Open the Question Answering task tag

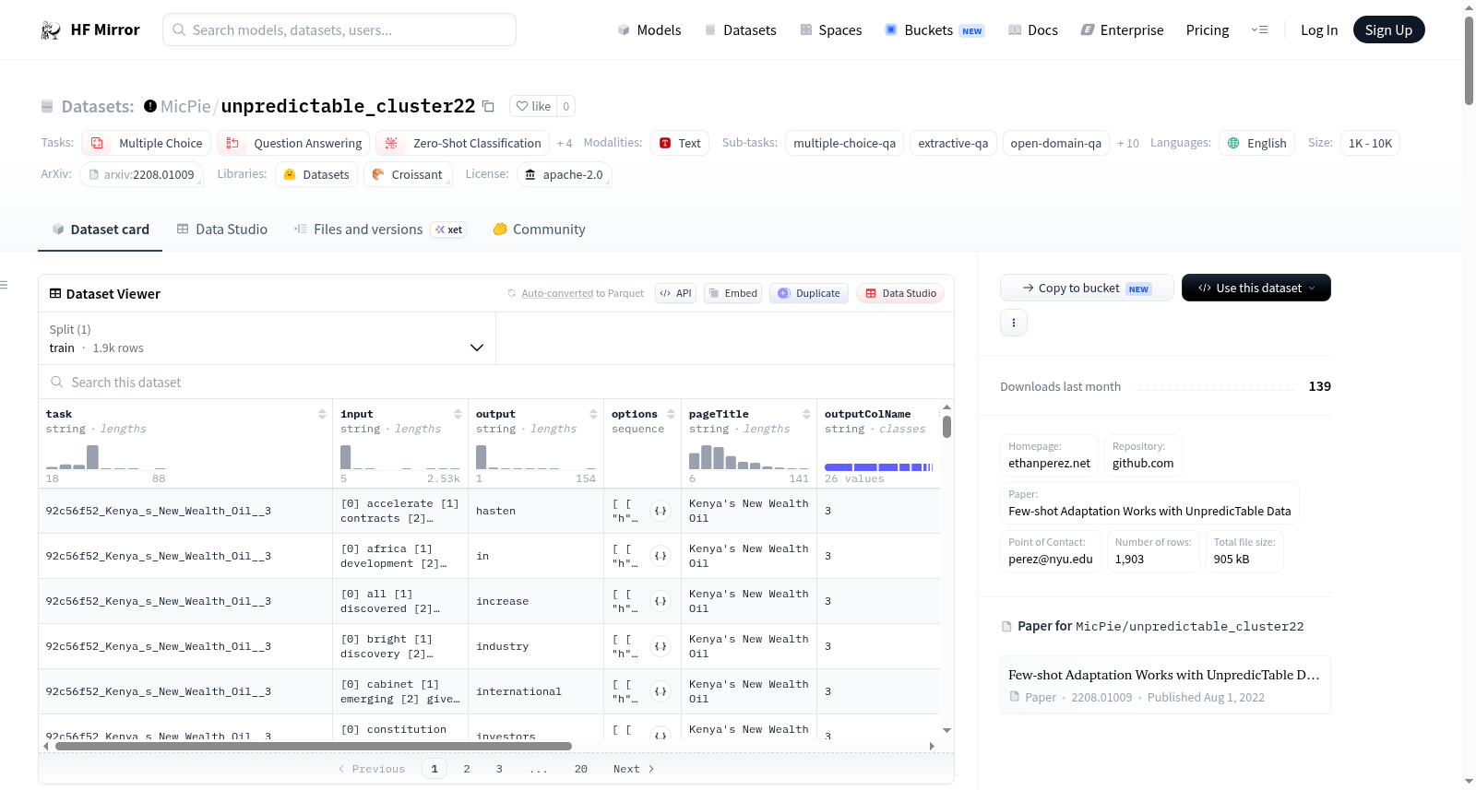(x=294, y=143)
